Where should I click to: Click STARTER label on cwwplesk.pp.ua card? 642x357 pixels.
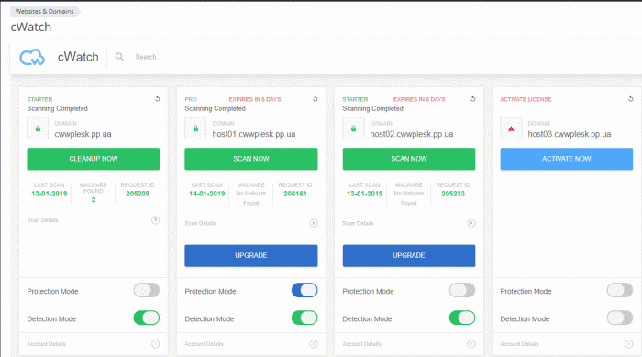[39, 99]
